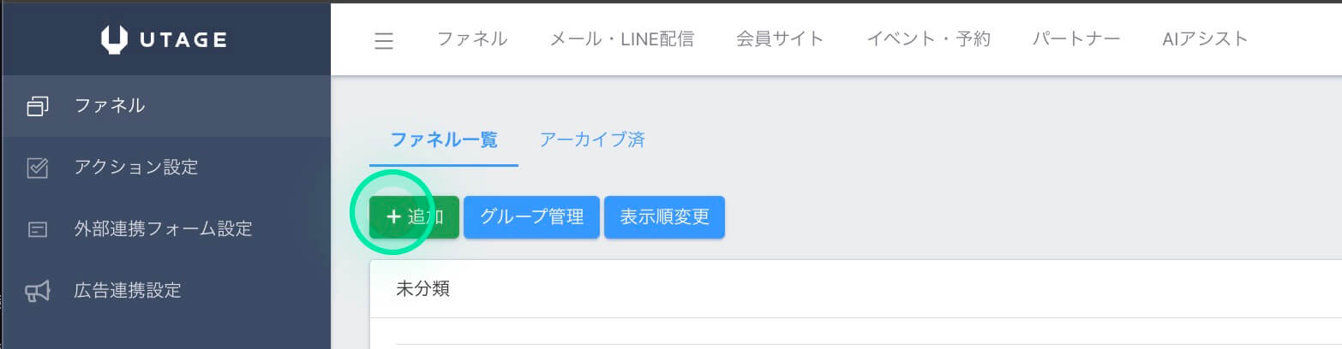
Task: Click the グループ管理 button
Action: (532, 217)
